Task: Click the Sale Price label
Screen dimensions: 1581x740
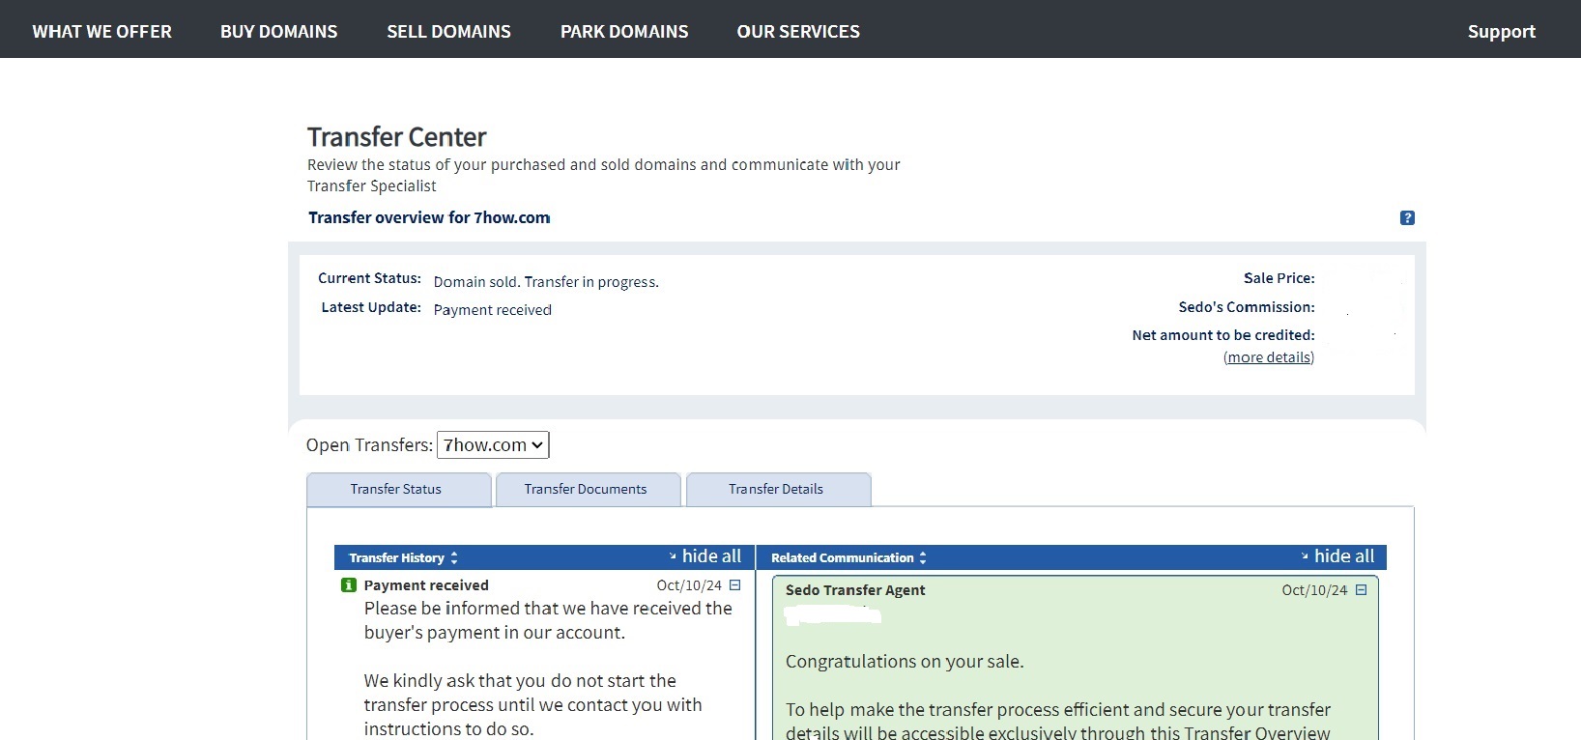Action: click(1279, 278)
